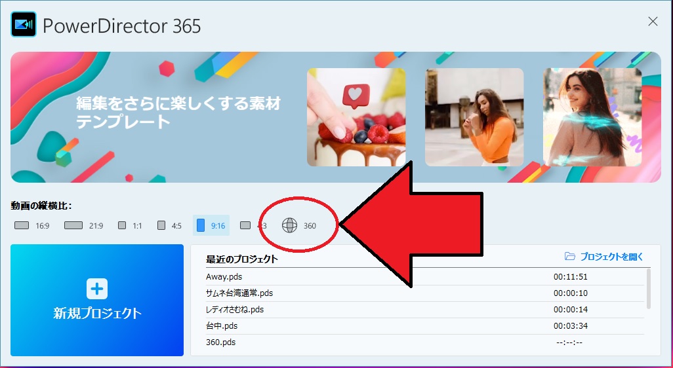Pick the 4:3 aspect ratio option
This screenshot has height=368, width=673.
[x=253, y=225]
